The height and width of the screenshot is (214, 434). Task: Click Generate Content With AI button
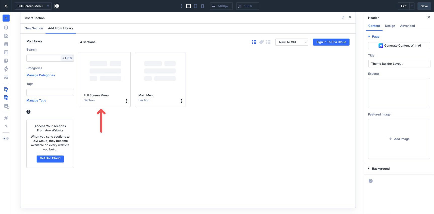(399, 46)
